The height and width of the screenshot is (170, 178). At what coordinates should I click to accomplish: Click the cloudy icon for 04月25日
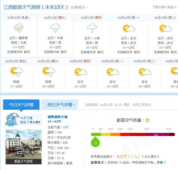[113, 72]
